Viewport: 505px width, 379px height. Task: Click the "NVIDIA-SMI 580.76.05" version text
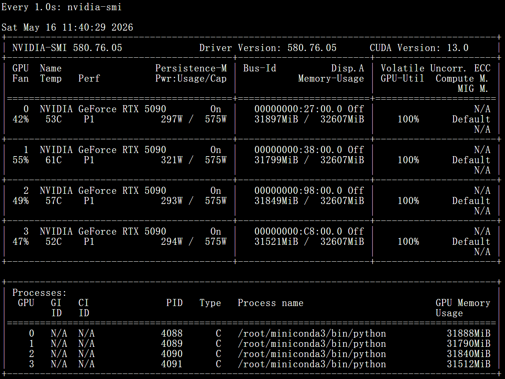[67, 48]
